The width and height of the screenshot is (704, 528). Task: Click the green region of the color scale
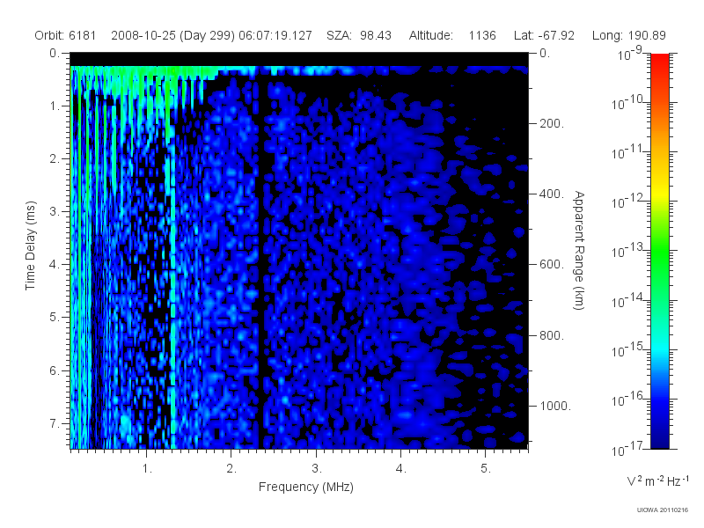[x=659, y=260]
